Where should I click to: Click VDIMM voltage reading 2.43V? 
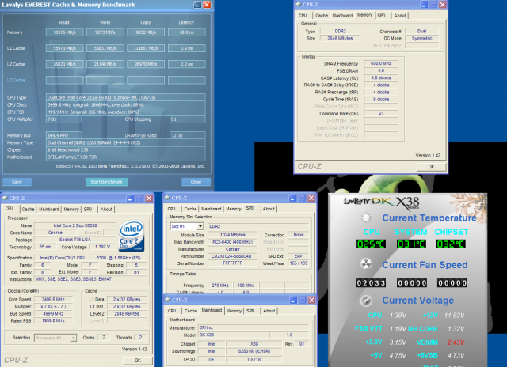click(456, 342)
